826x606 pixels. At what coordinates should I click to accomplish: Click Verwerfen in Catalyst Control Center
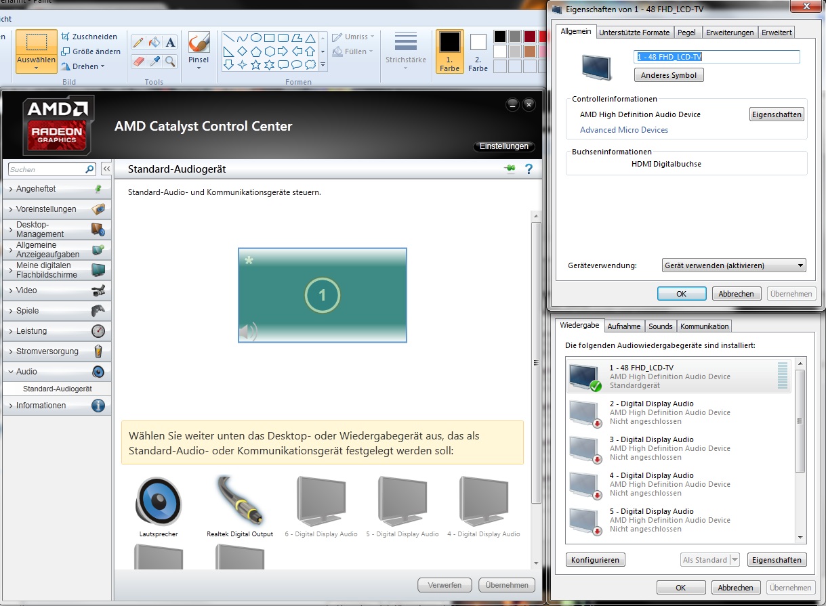click(x=445, y=585)
